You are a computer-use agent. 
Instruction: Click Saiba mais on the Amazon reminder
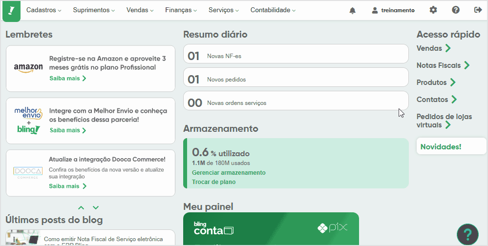click(68, 79)
